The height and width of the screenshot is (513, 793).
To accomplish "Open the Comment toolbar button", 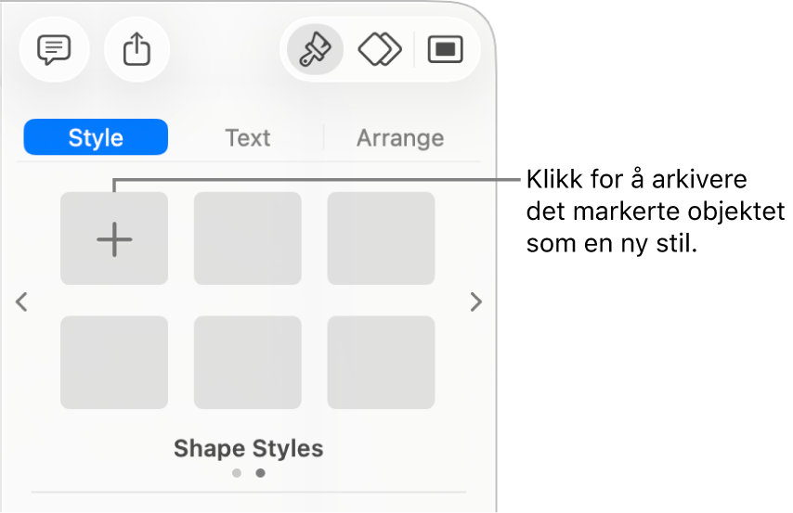I will tap(54, 49).
